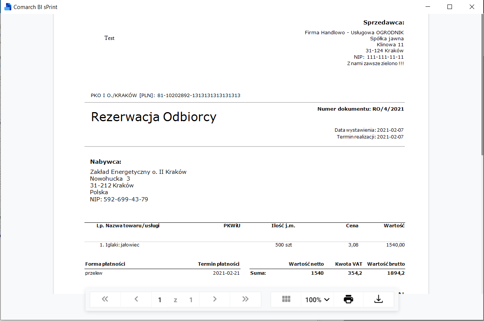
Task: Click quantity 500 szt
Action: point(283,245)
